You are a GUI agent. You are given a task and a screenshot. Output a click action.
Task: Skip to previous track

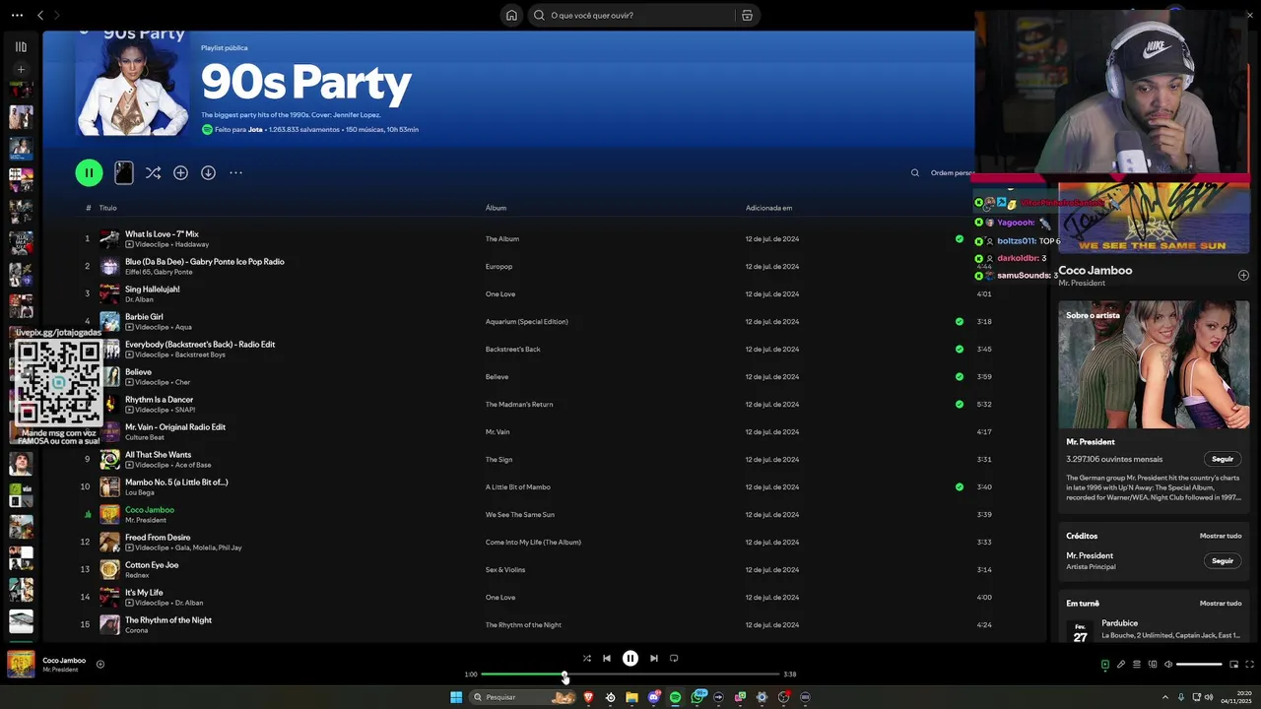pos(607,658)
